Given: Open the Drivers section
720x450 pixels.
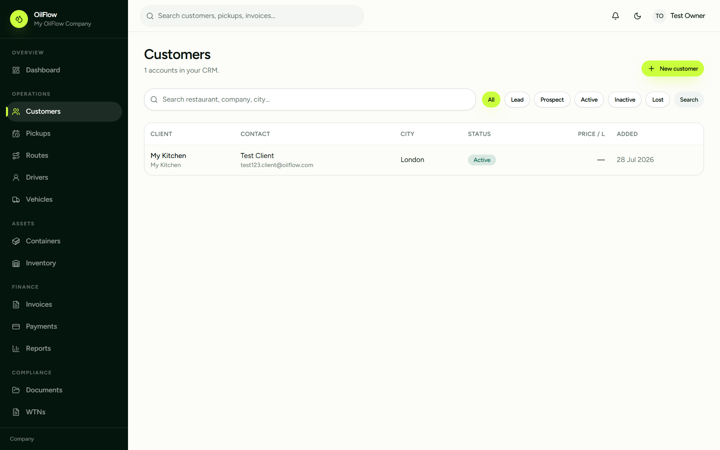Looking at the screenshot, I should pyautogui.click(x=64, y=177).
